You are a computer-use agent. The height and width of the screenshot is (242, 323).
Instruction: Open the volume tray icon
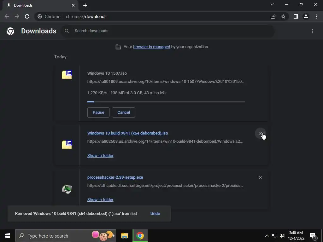pyautogui.click(x=282, y=236)
